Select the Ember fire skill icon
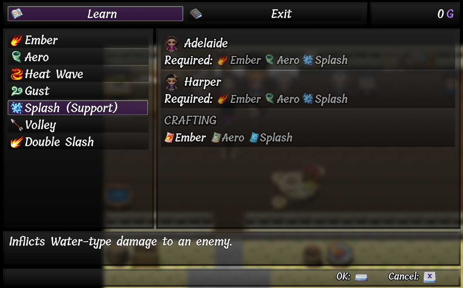The height and width of the screenshot is (288, 463). point(16,40)
